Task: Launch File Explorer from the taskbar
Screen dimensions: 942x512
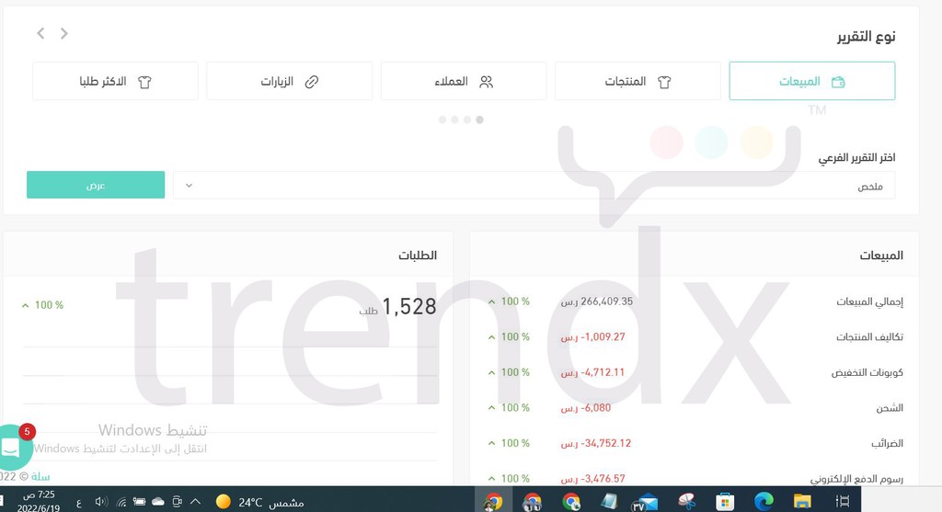Action: 802,501
